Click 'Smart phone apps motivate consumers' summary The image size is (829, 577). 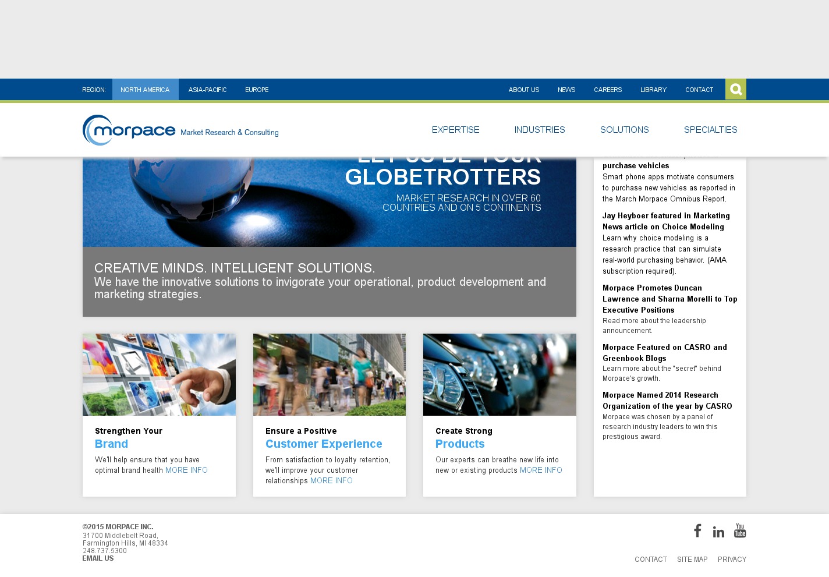669,188
